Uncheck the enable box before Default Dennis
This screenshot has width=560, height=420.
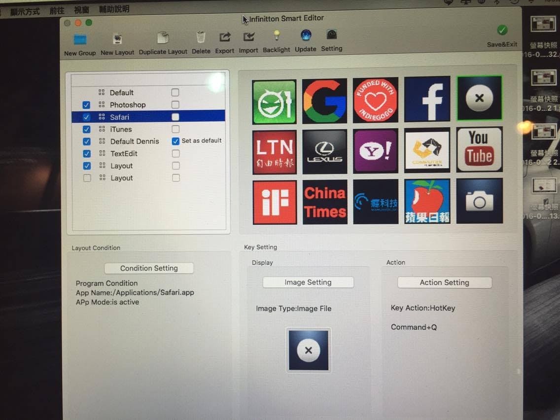[x=86, y=141]
